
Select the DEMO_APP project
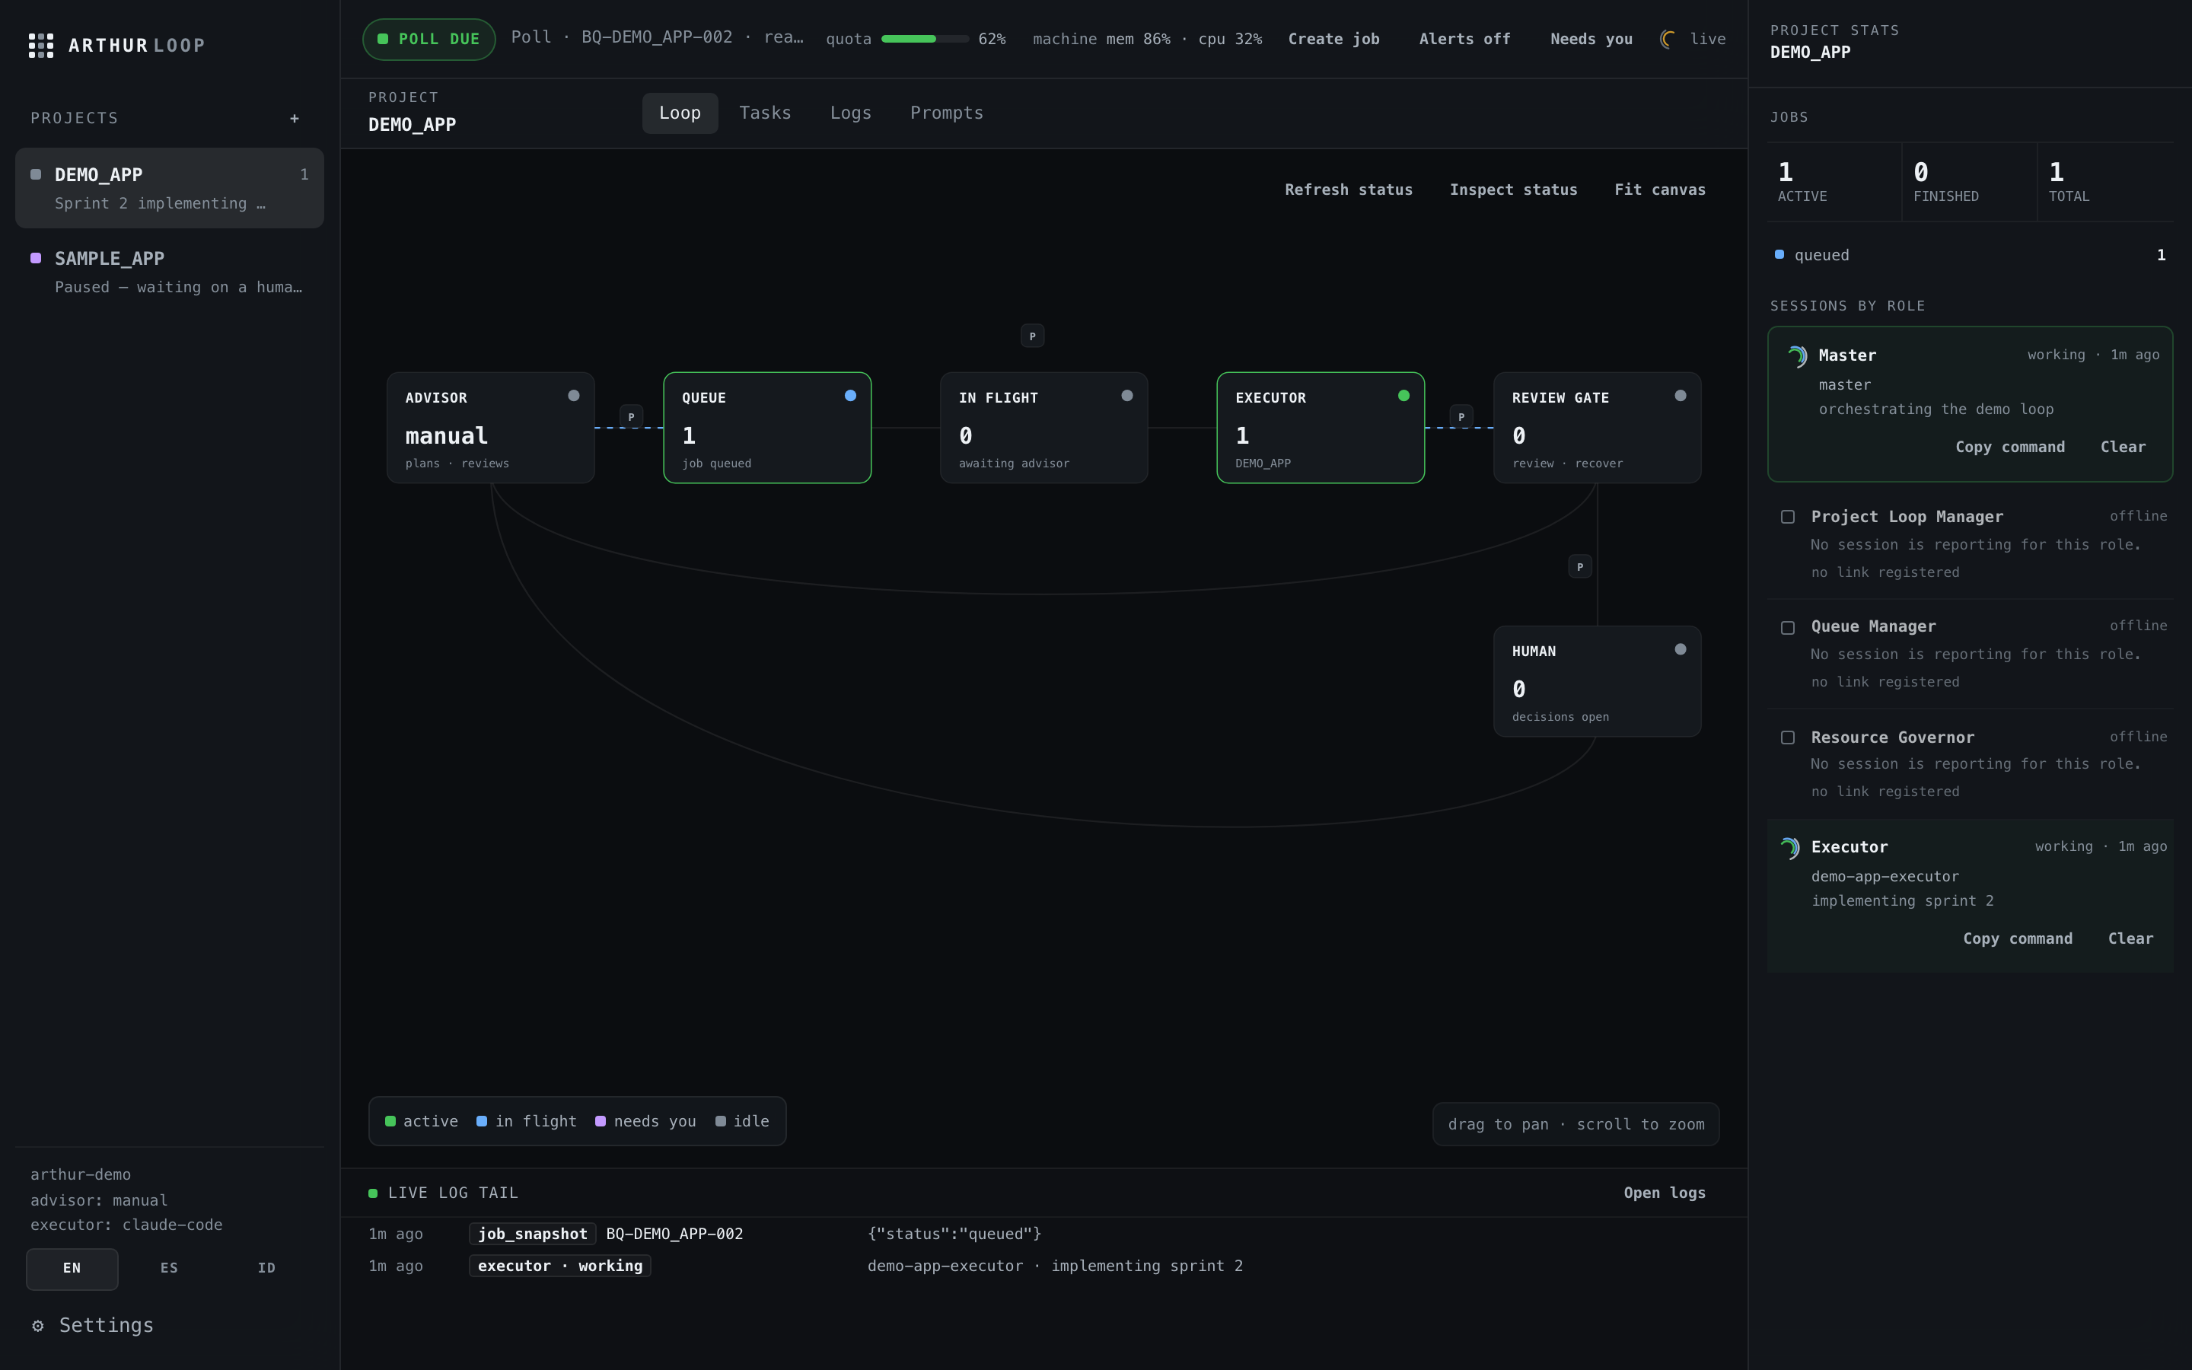[x=170, y=189]
